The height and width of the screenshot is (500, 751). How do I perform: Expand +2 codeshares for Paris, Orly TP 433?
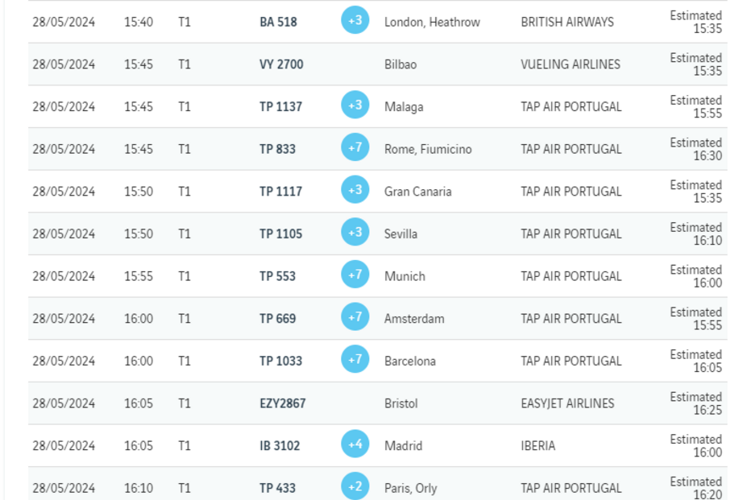355,486
